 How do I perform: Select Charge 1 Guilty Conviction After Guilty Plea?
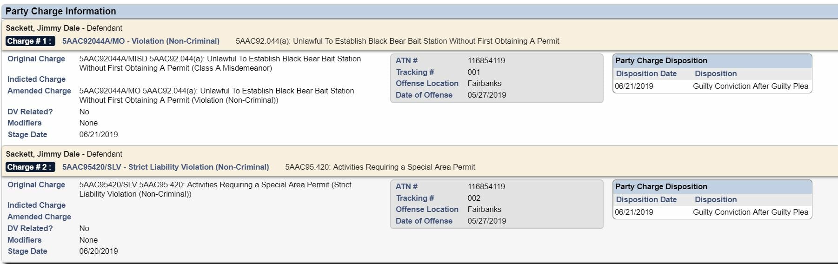point(751,86)
